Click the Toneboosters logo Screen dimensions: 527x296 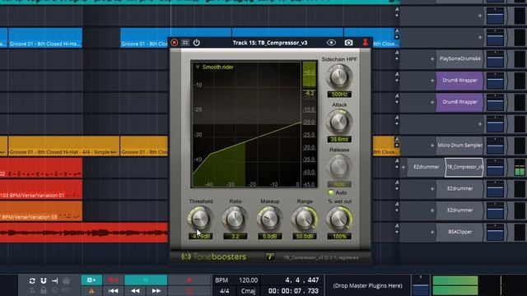(214, 257)
